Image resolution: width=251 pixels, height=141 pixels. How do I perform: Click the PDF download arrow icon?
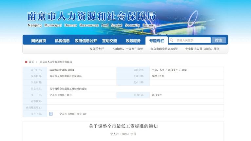pyautogui.click(x=51, y=114)
